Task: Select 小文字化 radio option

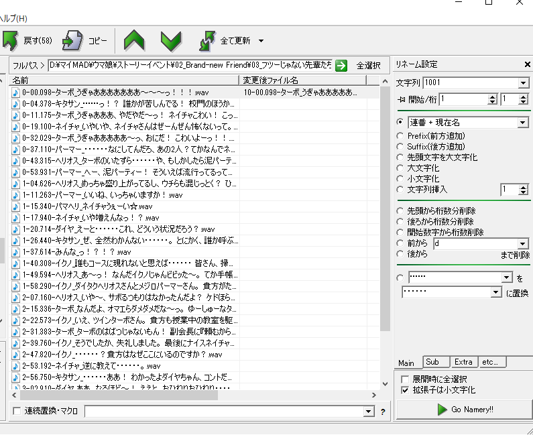Action: (x=400, y=179)
